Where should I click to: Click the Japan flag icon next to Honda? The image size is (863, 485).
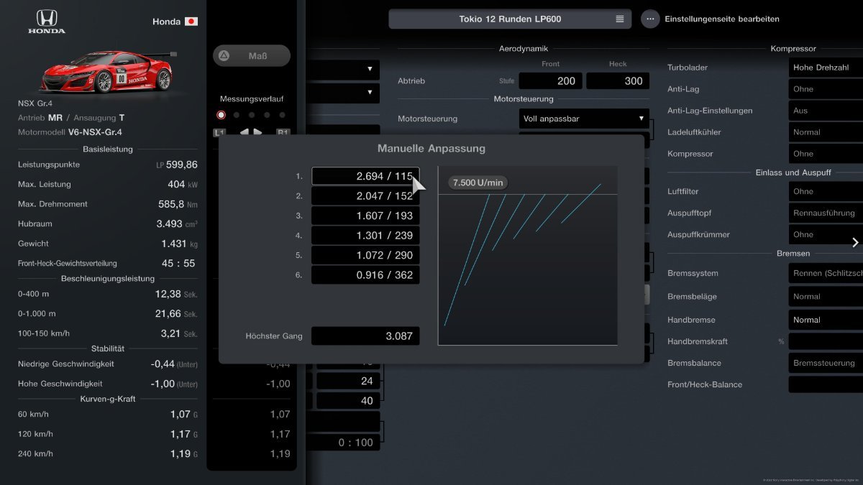(x=191, y=22)
